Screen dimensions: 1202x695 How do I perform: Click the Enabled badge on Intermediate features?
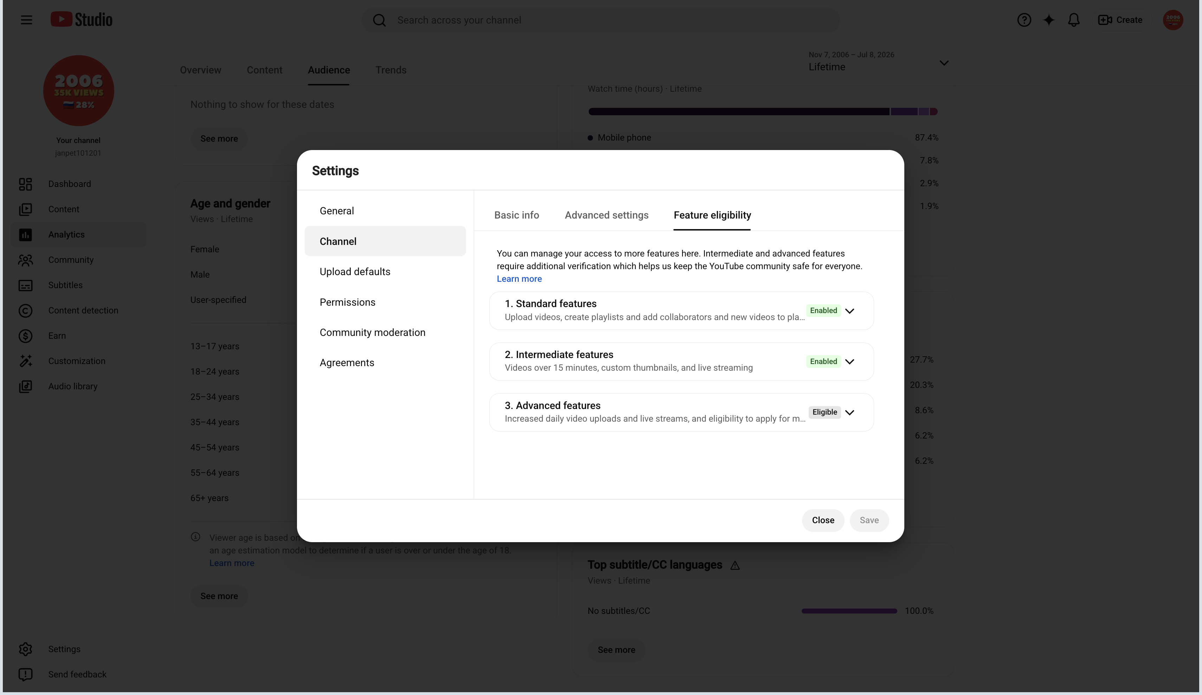click(823, 362)
